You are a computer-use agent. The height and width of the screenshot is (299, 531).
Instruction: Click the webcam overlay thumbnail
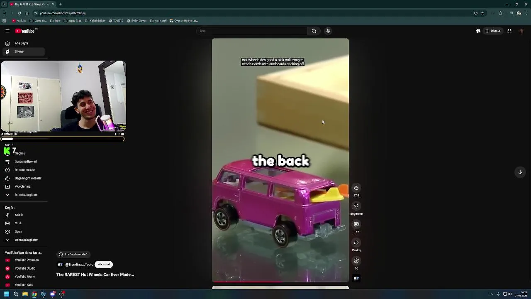(x=63, y=96)
